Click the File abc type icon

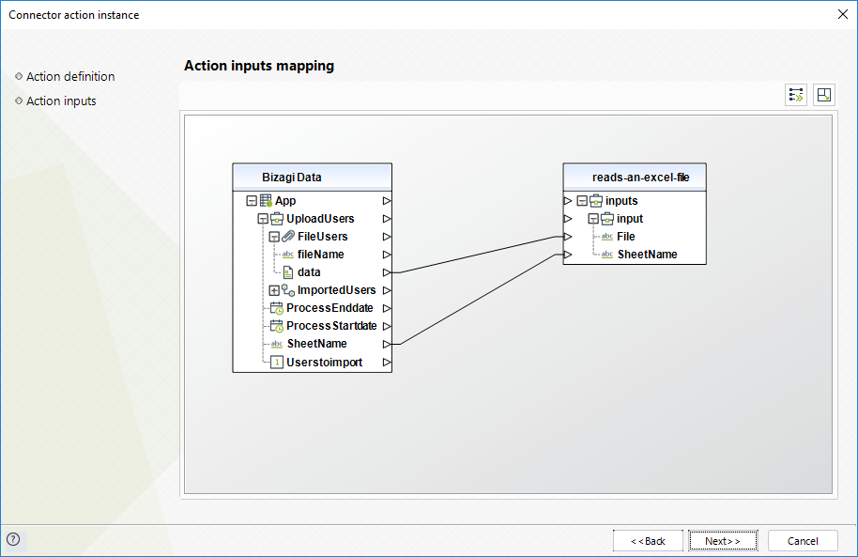607,237
